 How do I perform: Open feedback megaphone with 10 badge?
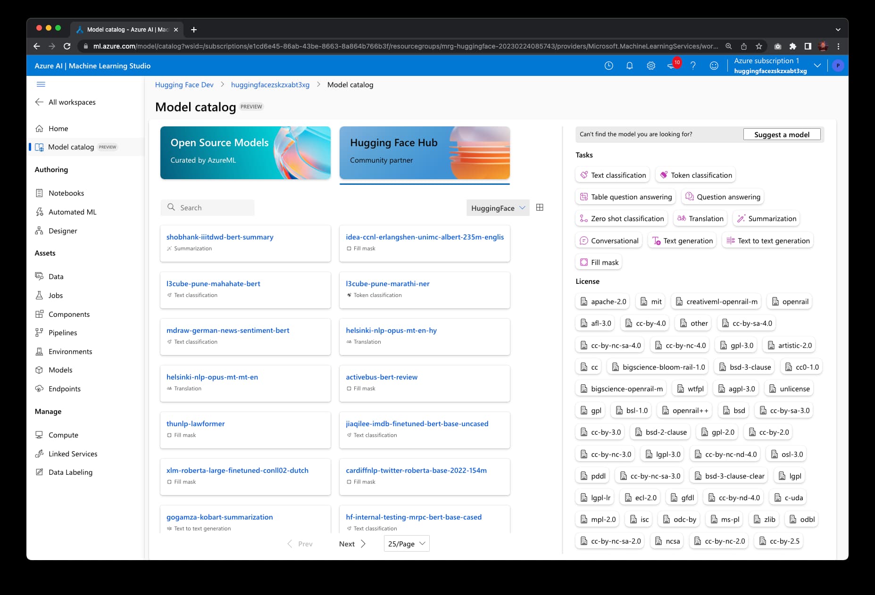pos(673,65)
